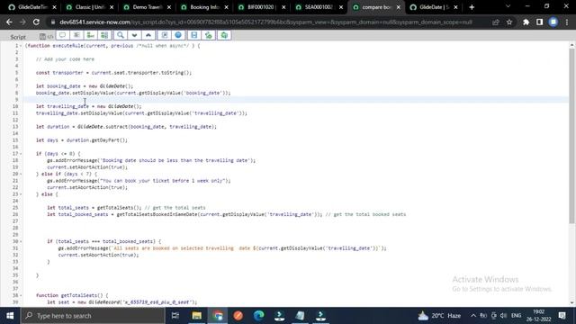Collapse getTotalSeats function at line 38

21,295
